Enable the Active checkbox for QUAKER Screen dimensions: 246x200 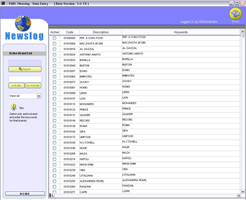(x=55, y=115)
